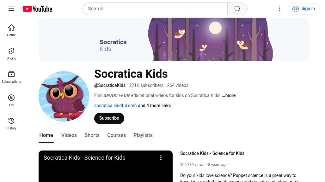This screenshot has height=182, width=325.
Task: Subscribe to Socratica Kids channel
Action: click(x=109, y=118)
